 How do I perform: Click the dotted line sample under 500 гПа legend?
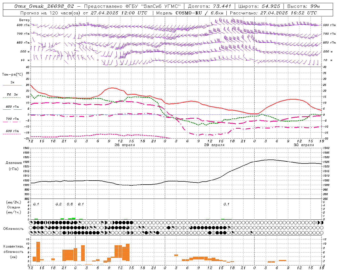point(12,134)
